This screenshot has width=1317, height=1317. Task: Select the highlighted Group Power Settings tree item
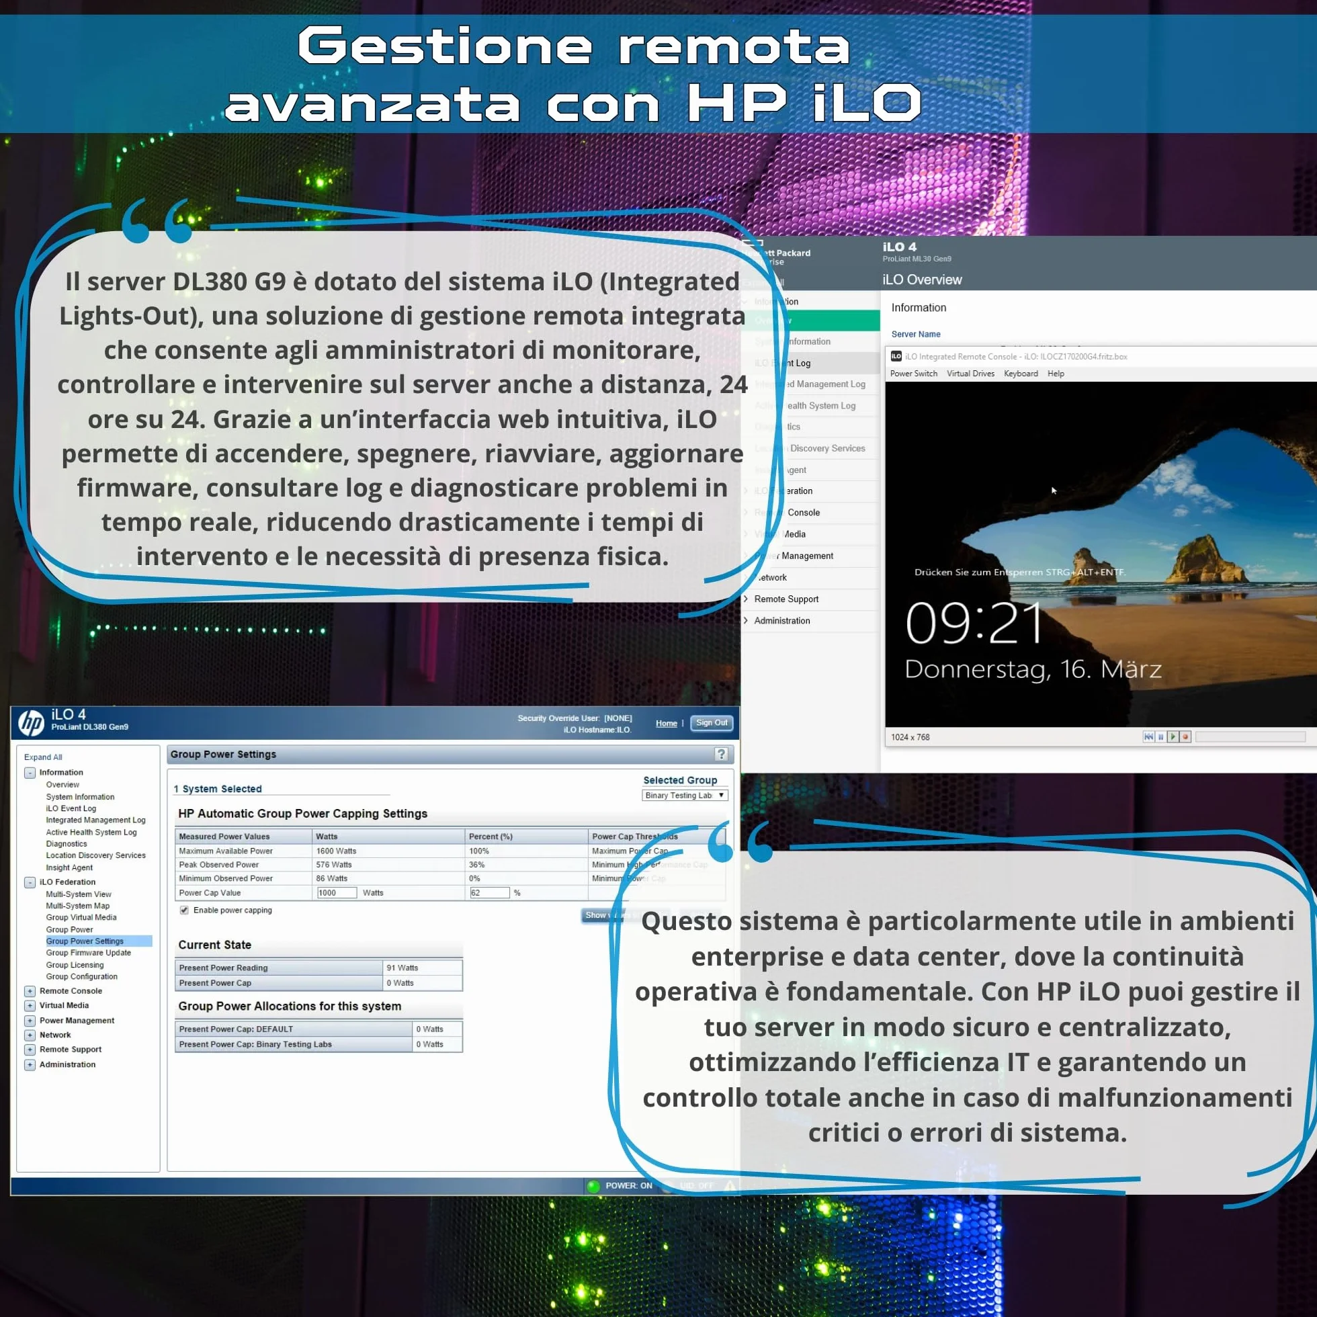[x=99, y=941]
